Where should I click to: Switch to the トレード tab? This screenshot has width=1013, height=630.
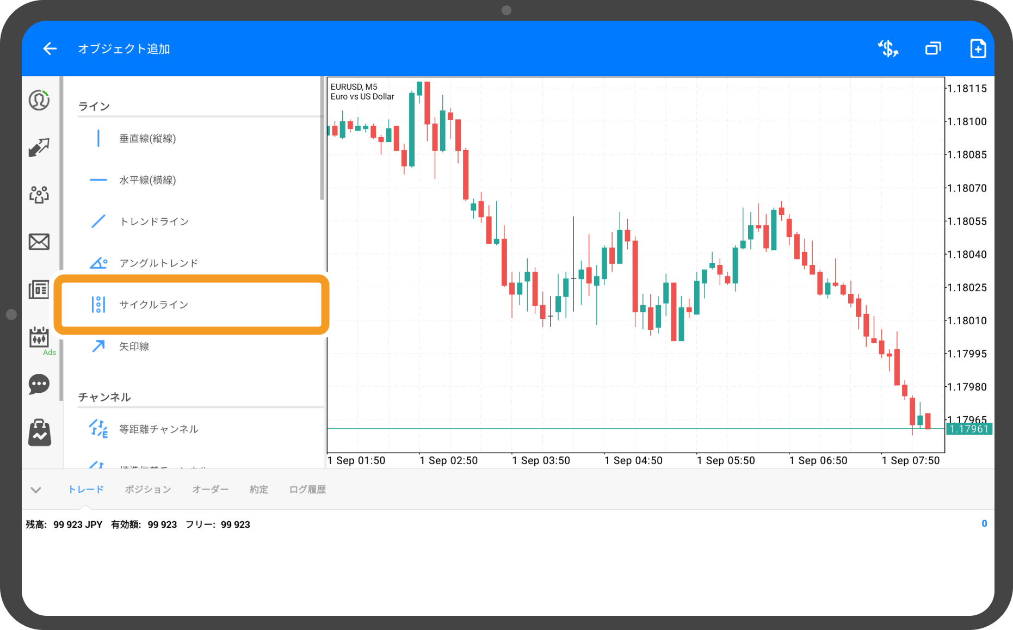[x=86, y=490]
